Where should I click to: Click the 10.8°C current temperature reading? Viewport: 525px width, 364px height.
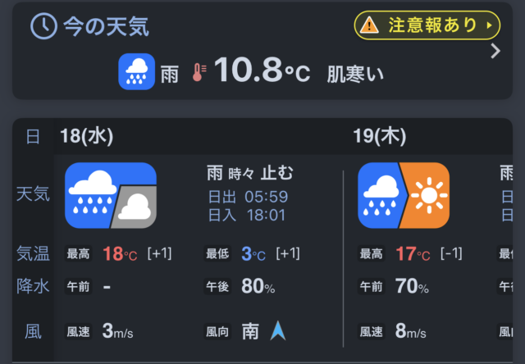(x=262, y=72)
